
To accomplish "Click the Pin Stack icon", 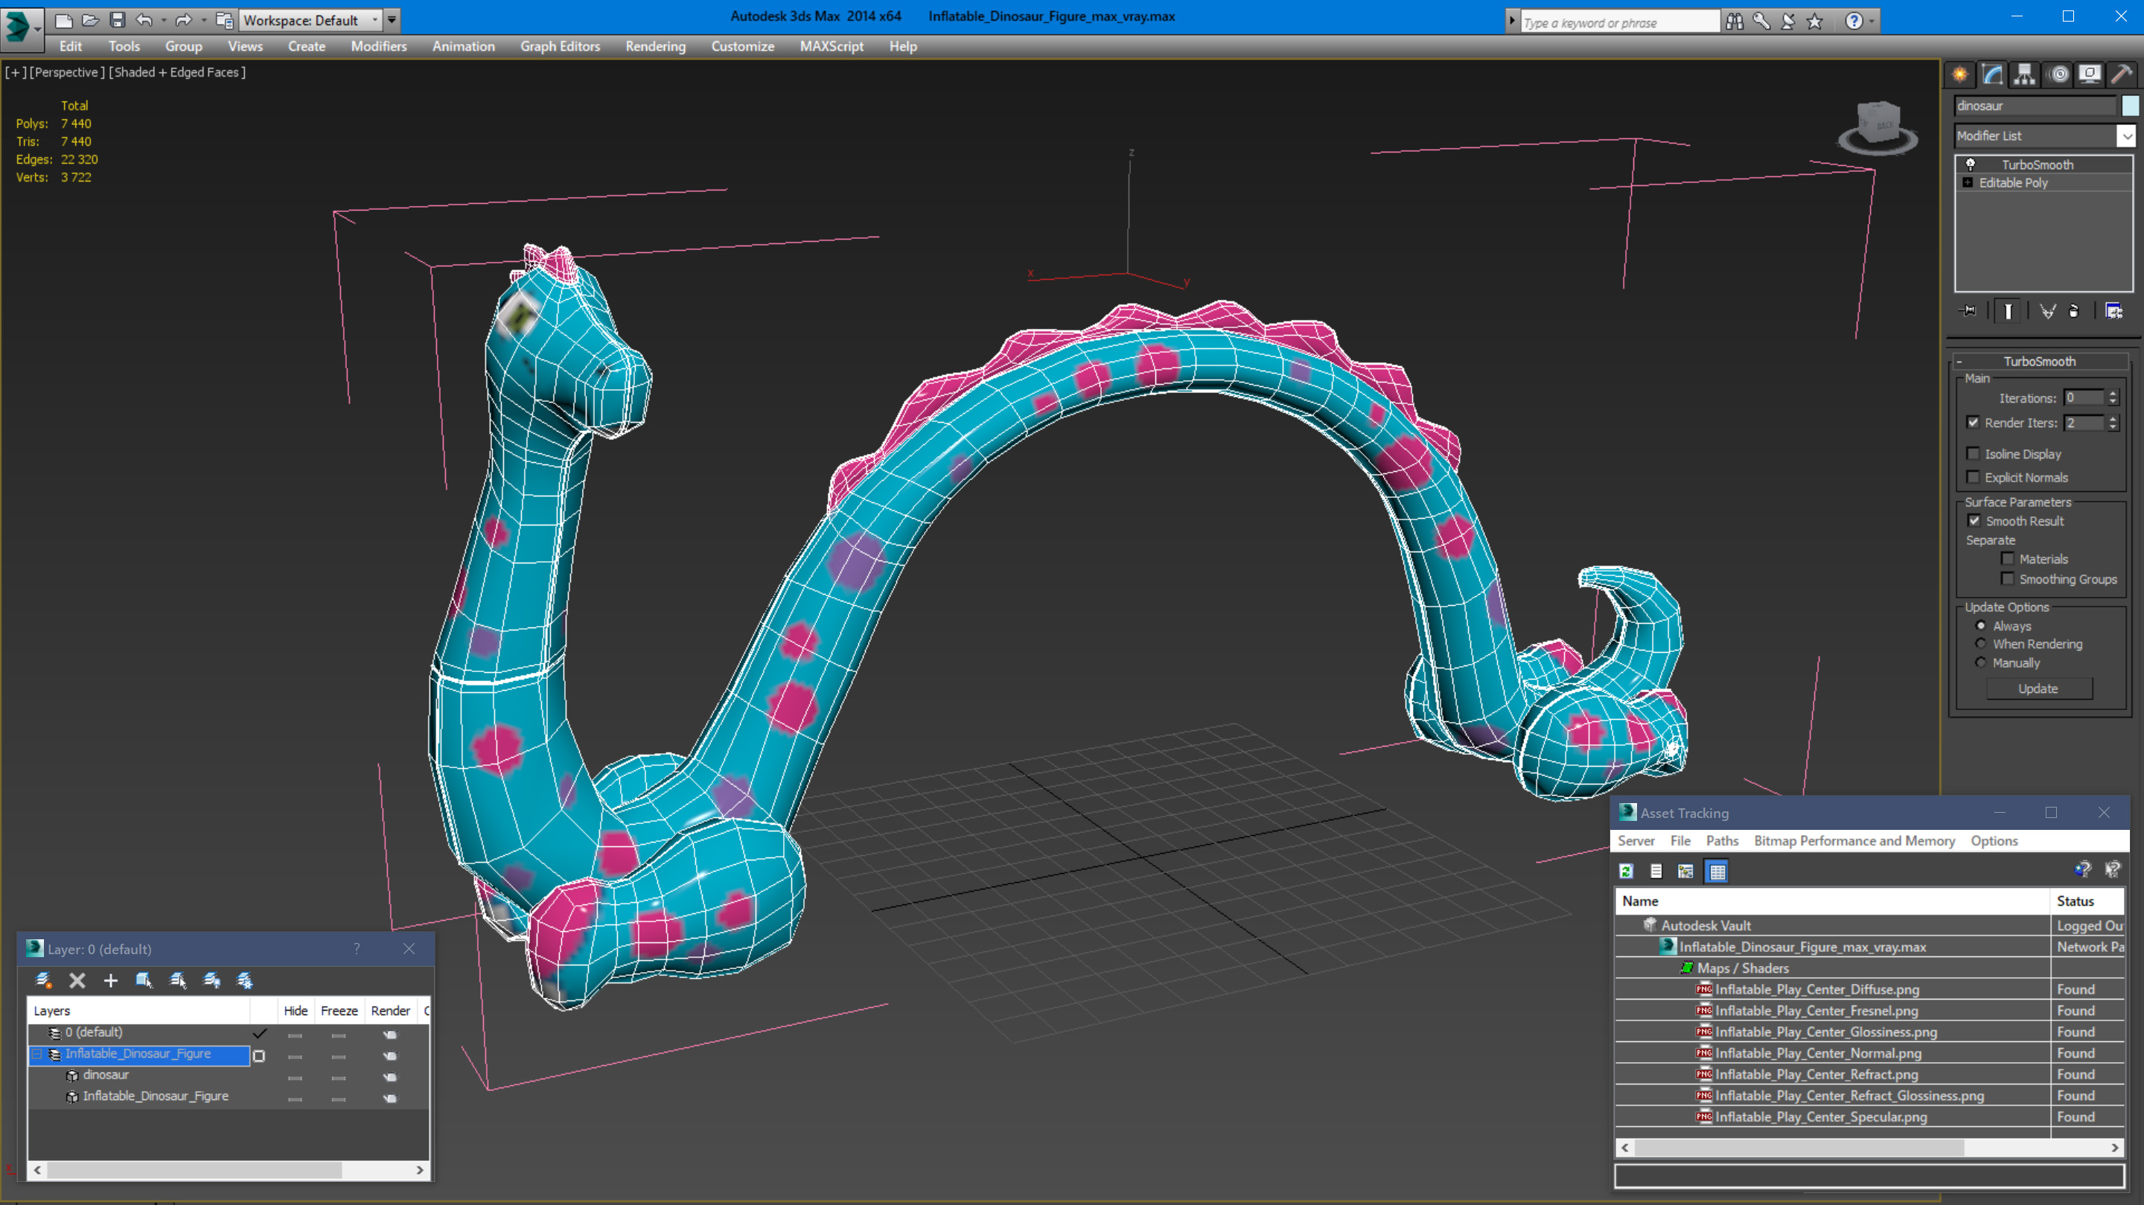I will pyautogui.click(x=1968, y=311).
